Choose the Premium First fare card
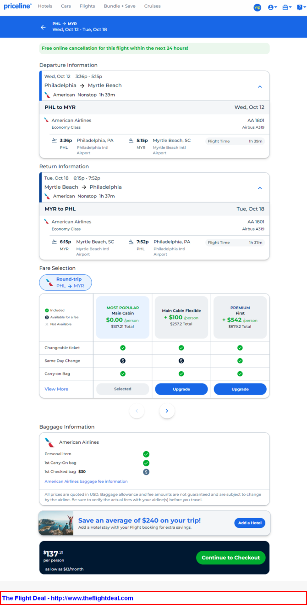 240,317
